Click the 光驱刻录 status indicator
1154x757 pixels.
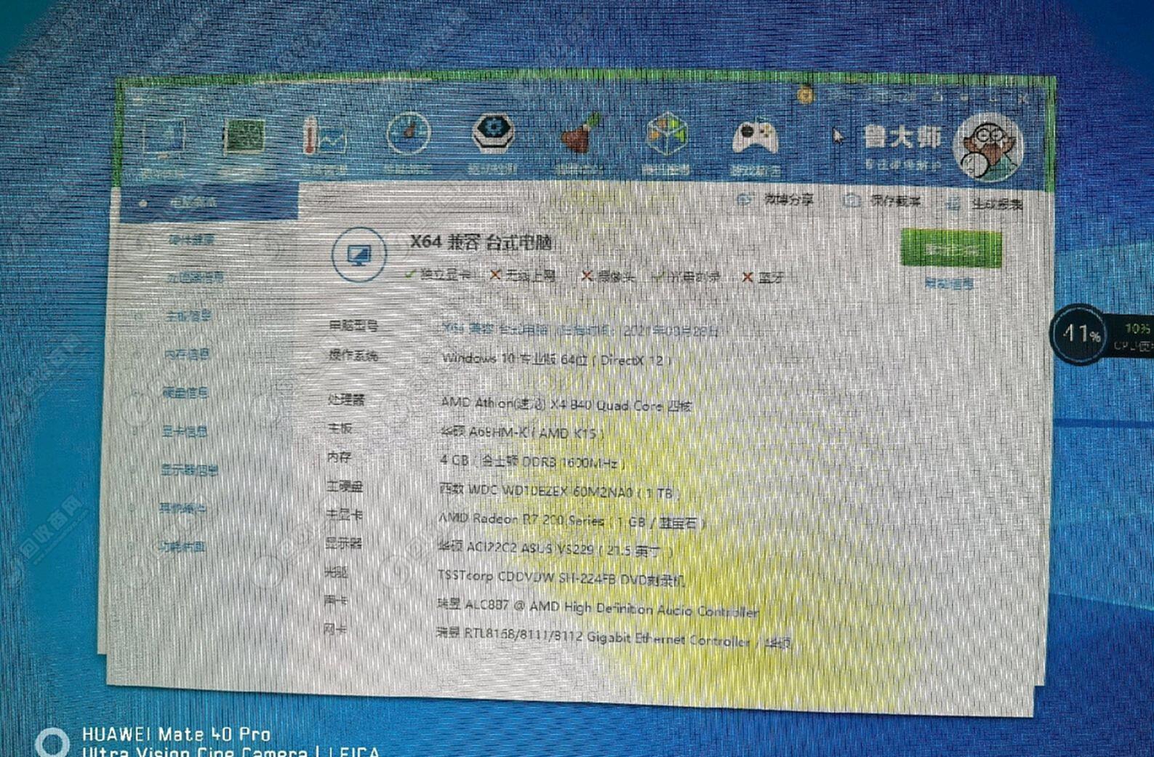687,276
